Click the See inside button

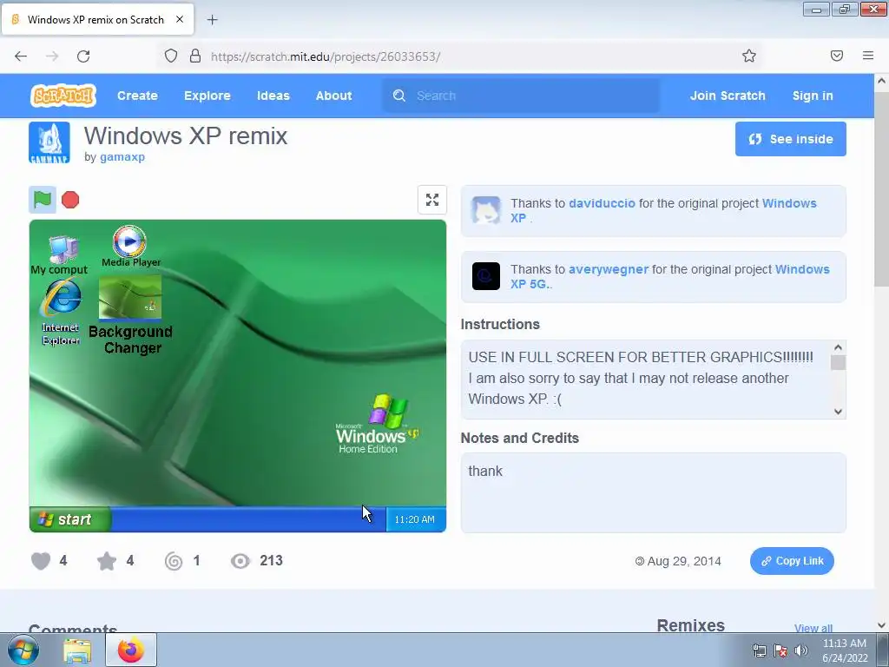pyautogui.click(x=790, y=139)
